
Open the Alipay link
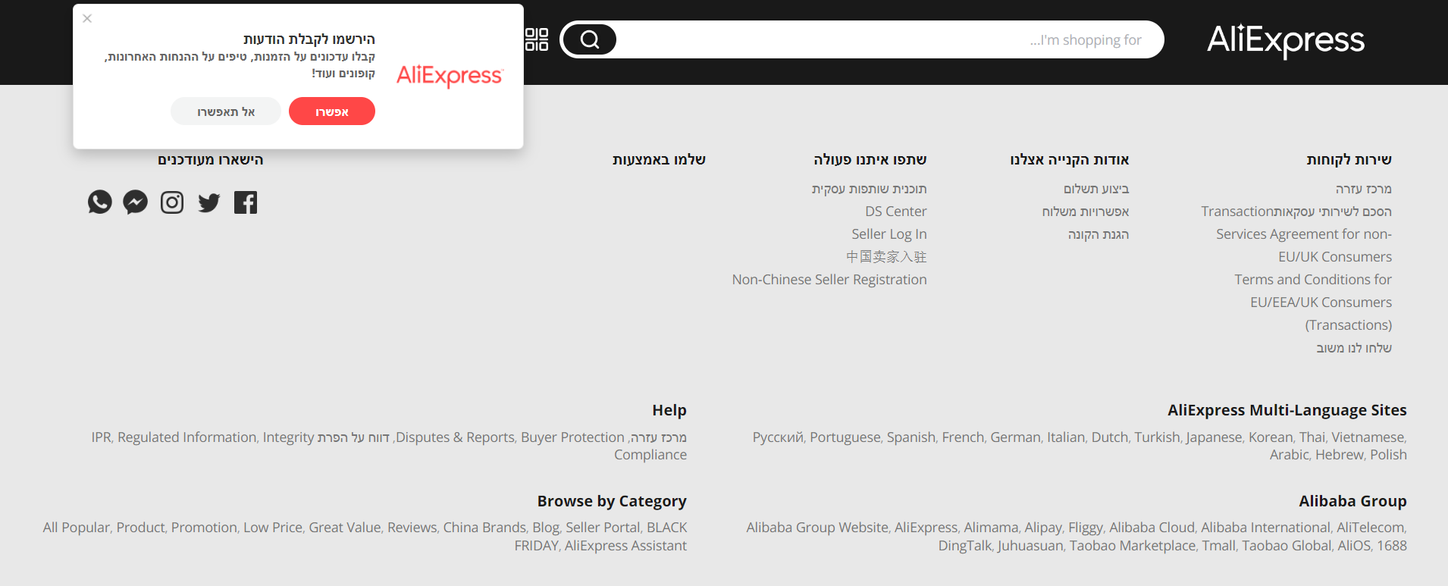point(1043,528)
